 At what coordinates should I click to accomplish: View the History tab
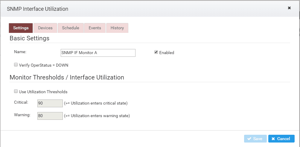point(117,28)
